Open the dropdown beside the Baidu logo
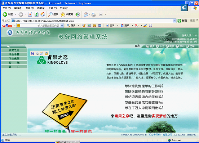199x143 pixels. [x=15, y=25]
